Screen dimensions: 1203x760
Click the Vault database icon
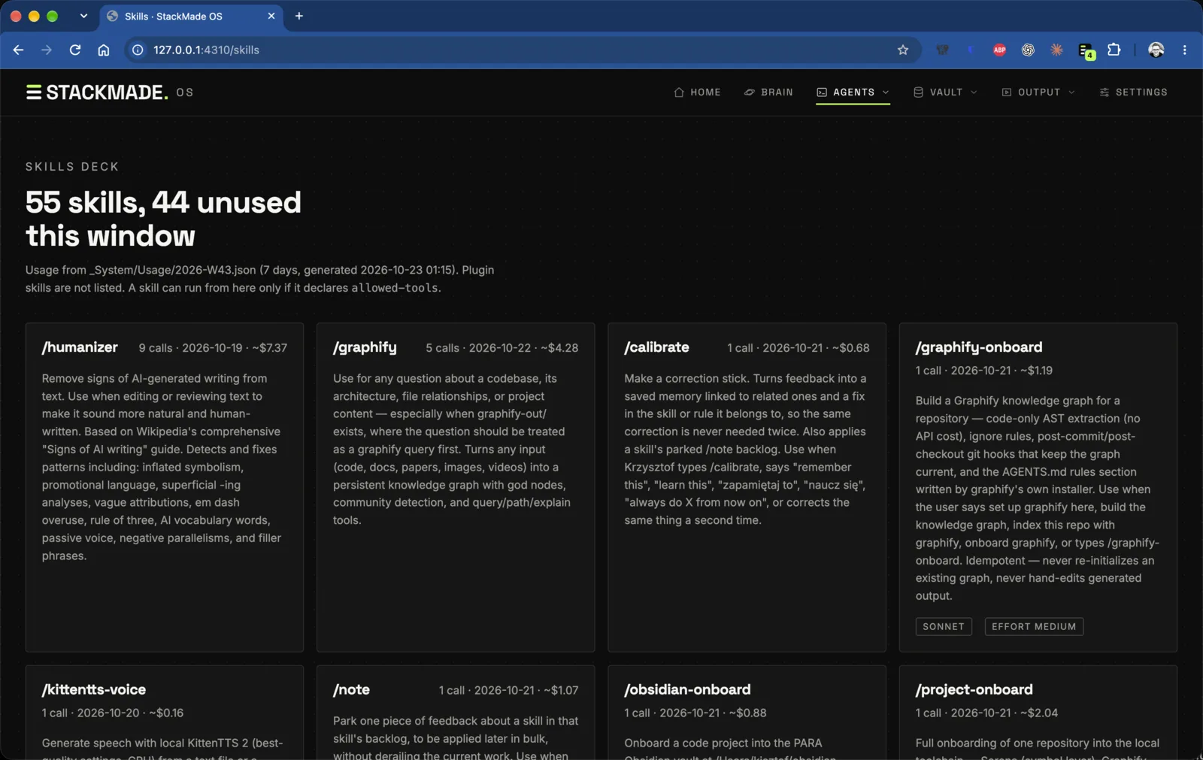click(x=918, y=92)
